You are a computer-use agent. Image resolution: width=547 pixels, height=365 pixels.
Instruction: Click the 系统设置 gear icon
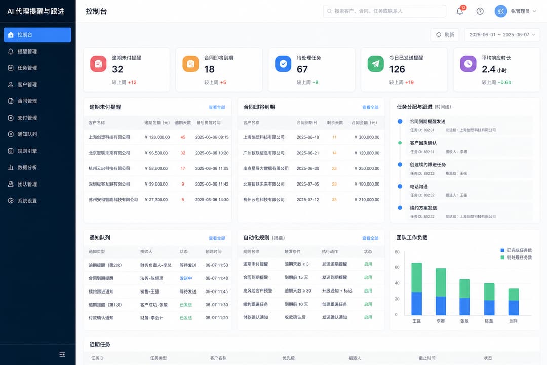[11, 200]
